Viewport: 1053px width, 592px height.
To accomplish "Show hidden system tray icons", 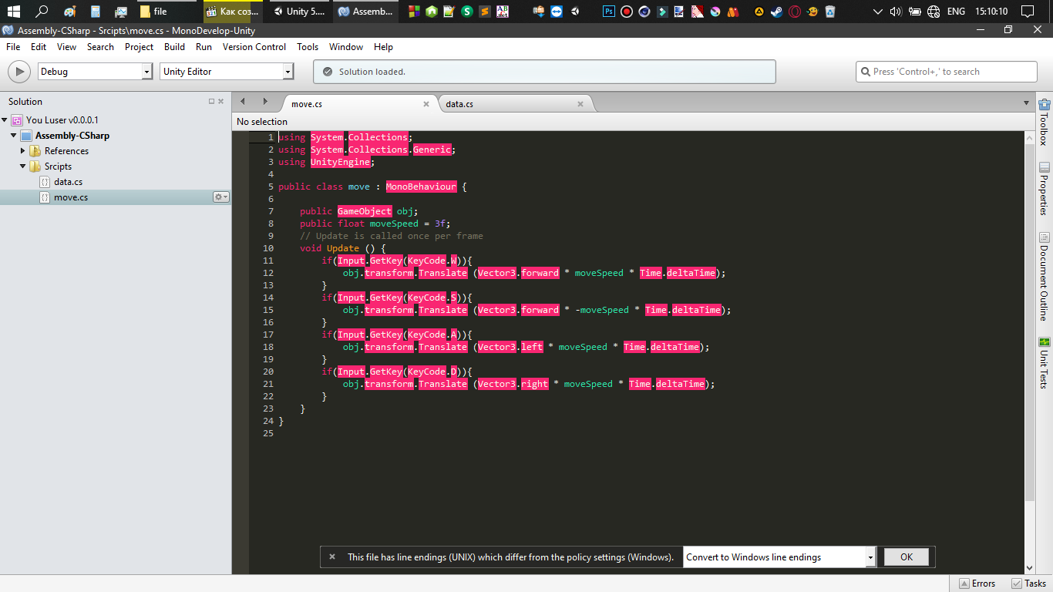I will 877,12.
